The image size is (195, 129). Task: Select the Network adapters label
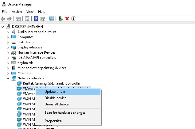point(31,78)
